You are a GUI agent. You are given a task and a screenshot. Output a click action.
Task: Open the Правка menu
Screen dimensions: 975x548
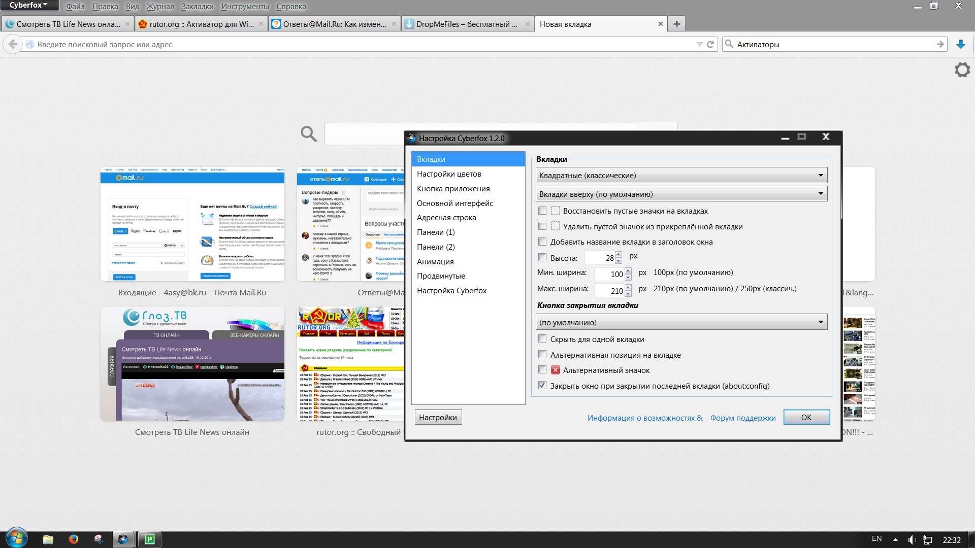point(105,7)
